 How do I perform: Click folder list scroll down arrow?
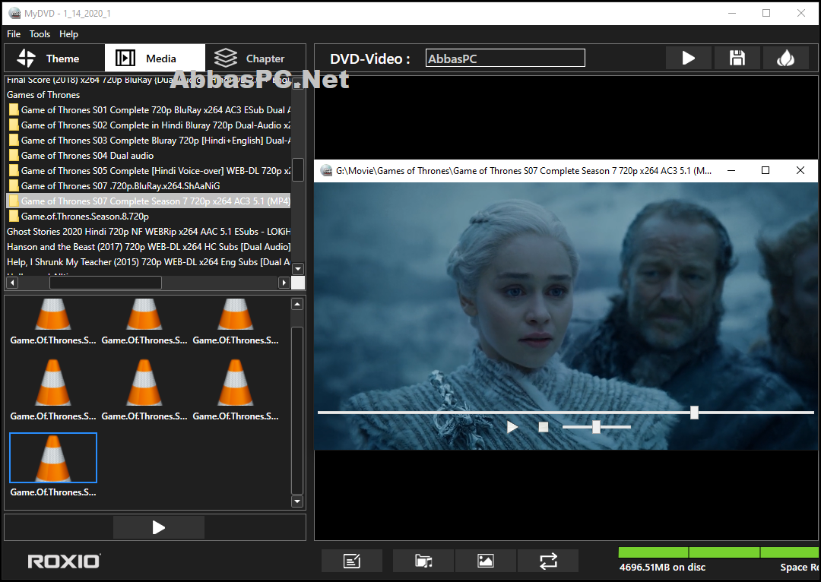point(298,269)
